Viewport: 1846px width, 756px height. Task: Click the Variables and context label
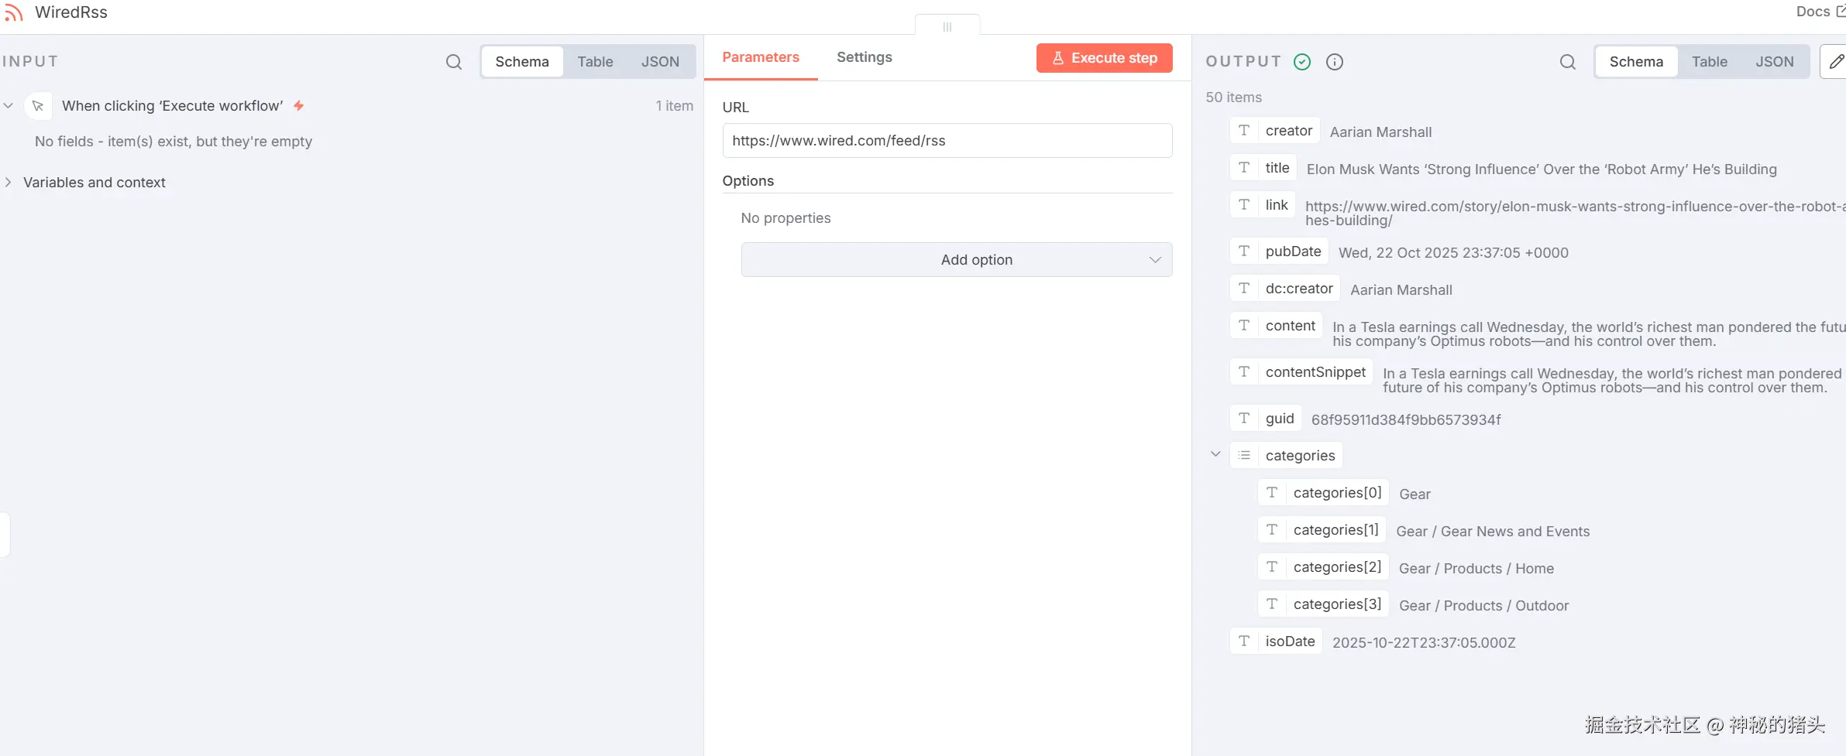coord(95,183)
